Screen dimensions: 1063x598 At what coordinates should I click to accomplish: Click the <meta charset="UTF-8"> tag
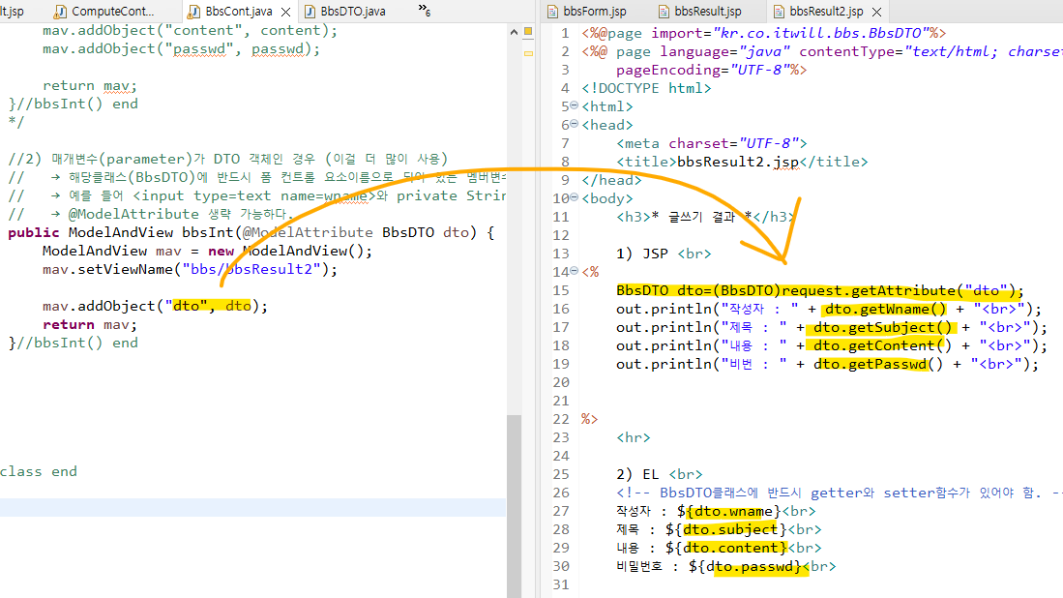(x=712, y=143)
